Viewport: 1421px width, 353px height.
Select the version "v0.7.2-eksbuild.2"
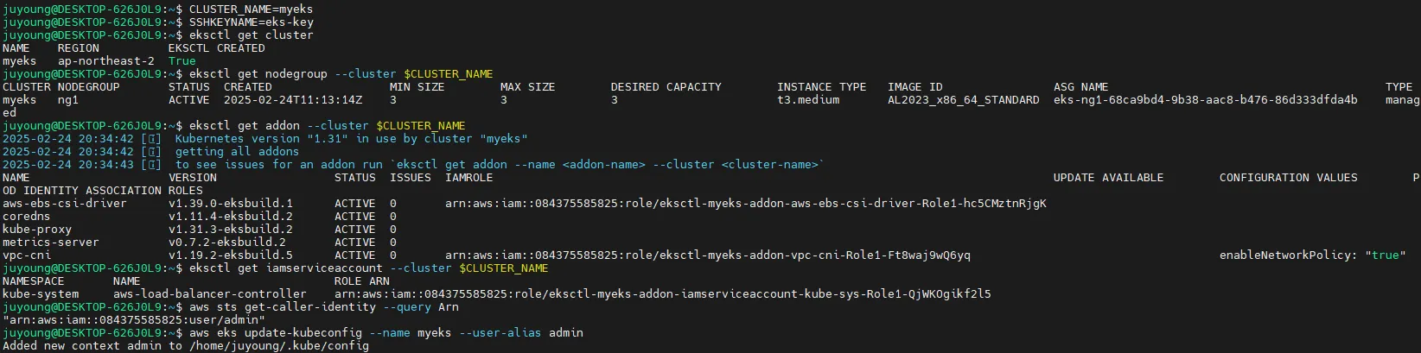(227, 243)
